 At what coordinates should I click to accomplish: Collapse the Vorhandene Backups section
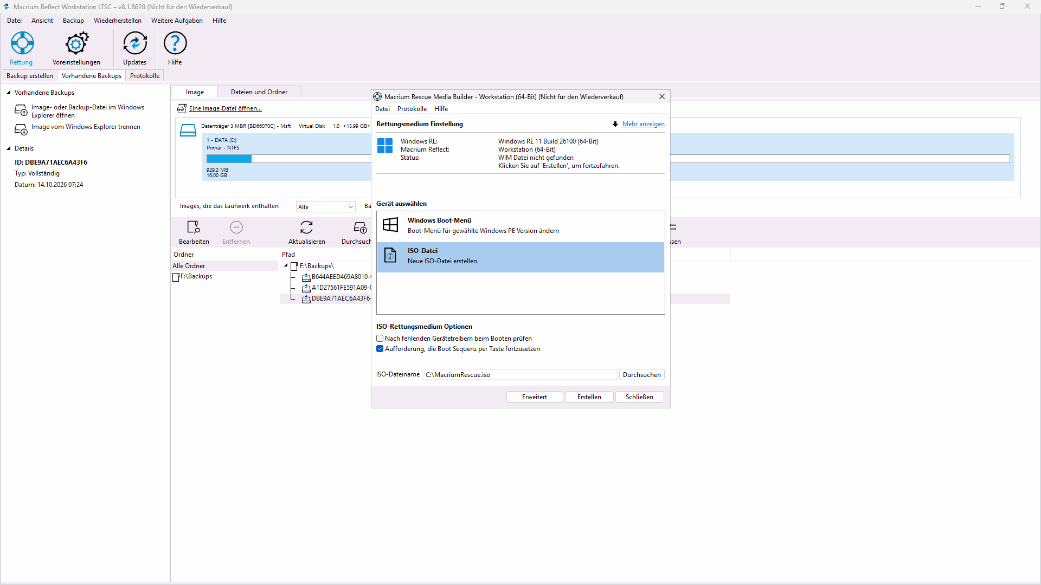pyautogui.click(x=9, y=93)
